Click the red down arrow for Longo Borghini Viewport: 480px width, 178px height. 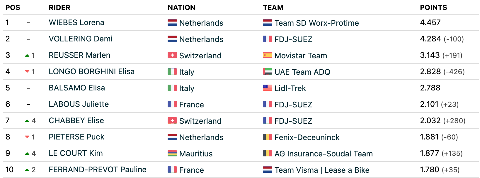pos(27,71)
